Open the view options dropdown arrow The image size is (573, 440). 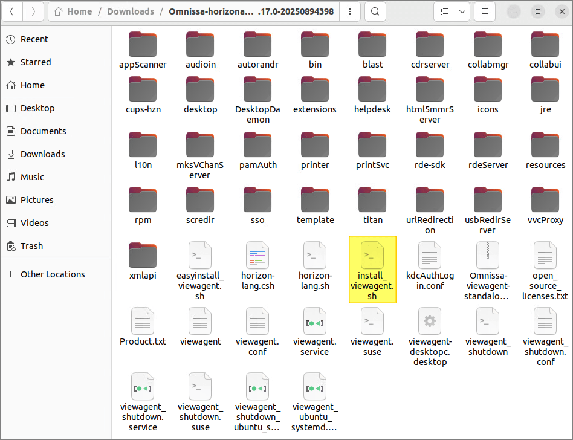click(462, 11)
